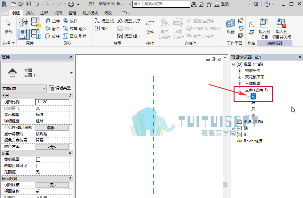Click the 编辑类型 button

coord(60,88)
